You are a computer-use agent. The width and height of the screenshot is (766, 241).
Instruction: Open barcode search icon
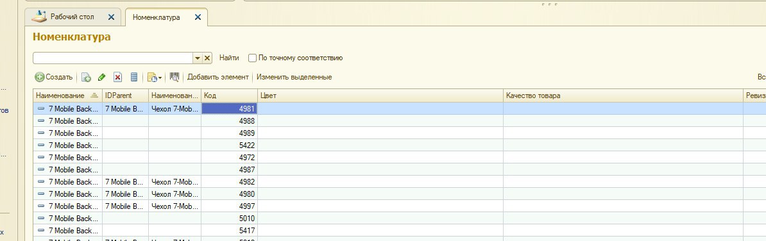pyautogui.click(x=174, y=76)
